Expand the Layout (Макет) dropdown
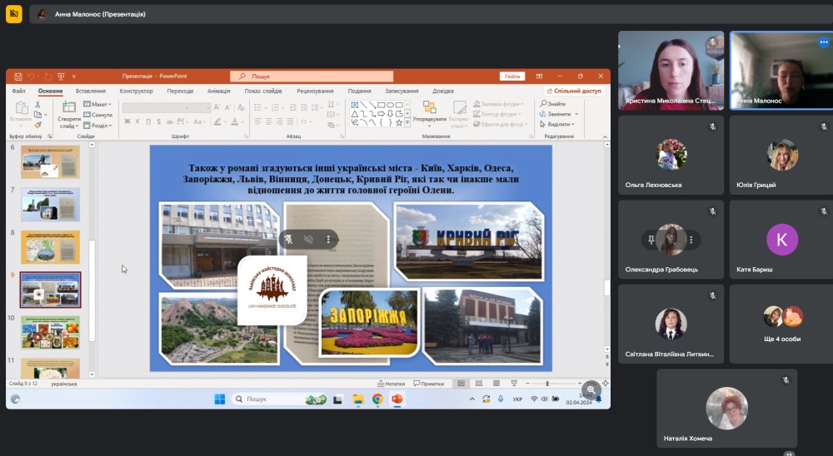Screen dimensions: 833x456 pos(98,105)
